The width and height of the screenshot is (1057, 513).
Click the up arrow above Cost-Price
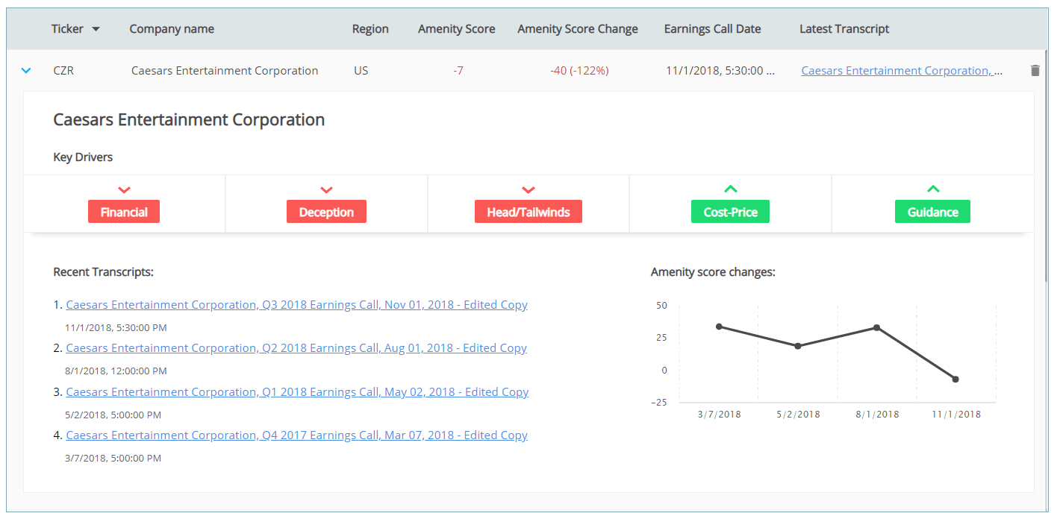[x=731, y=189]
